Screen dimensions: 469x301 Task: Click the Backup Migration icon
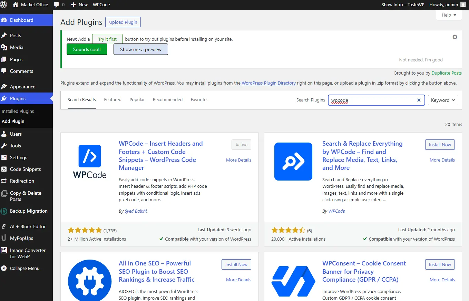tap(4, 211)
